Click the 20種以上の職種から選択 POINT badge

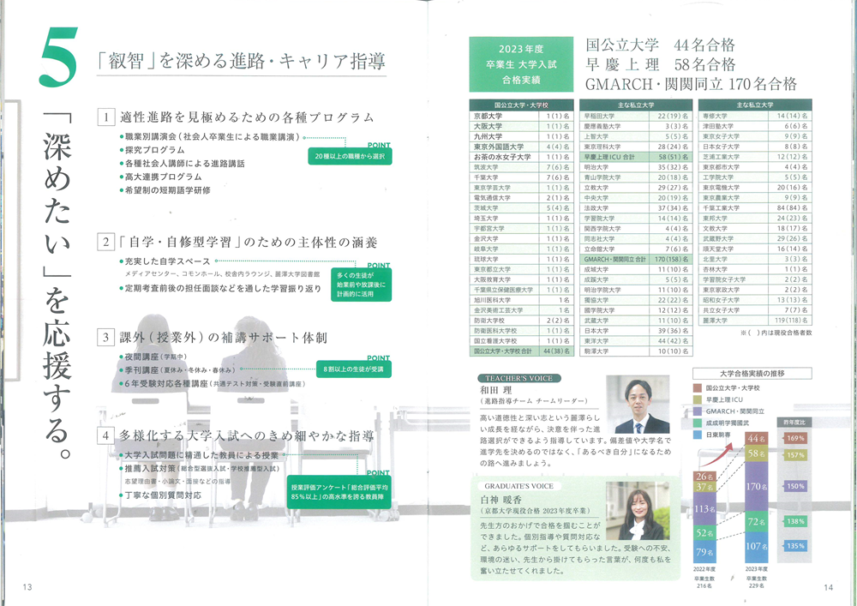coord(350,156)
